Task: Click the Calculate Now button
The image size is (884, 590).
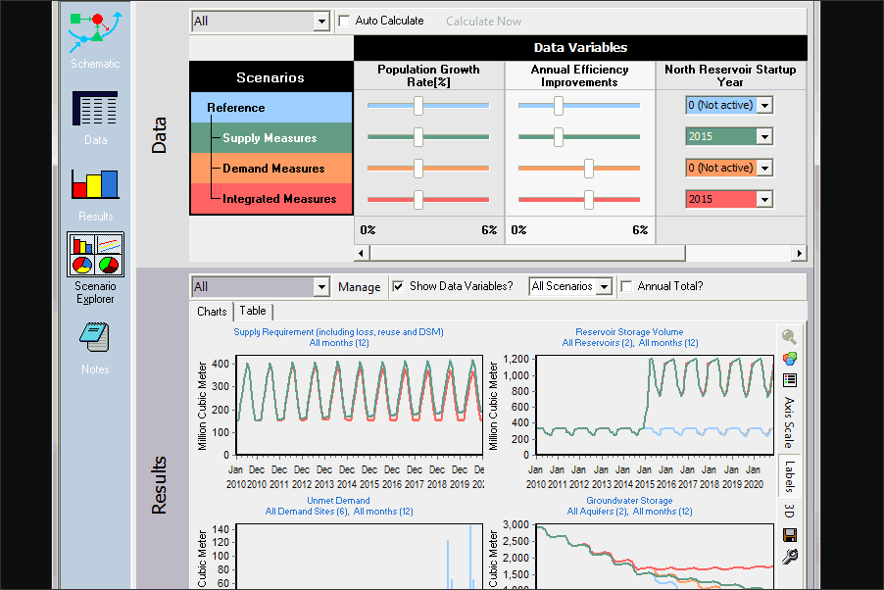Action: [483, 21]
